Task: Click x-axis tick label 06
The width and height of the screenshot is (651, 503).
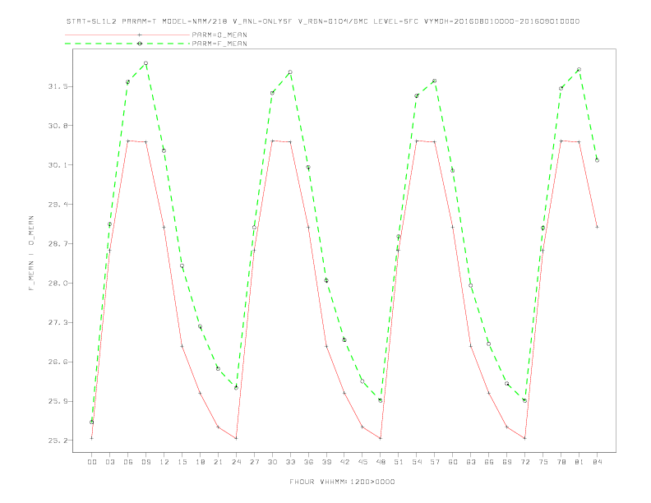Action: [128, 462]
